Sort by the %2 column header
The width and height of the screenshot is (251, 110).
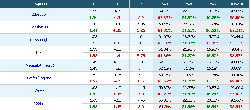tap(213, 4)
